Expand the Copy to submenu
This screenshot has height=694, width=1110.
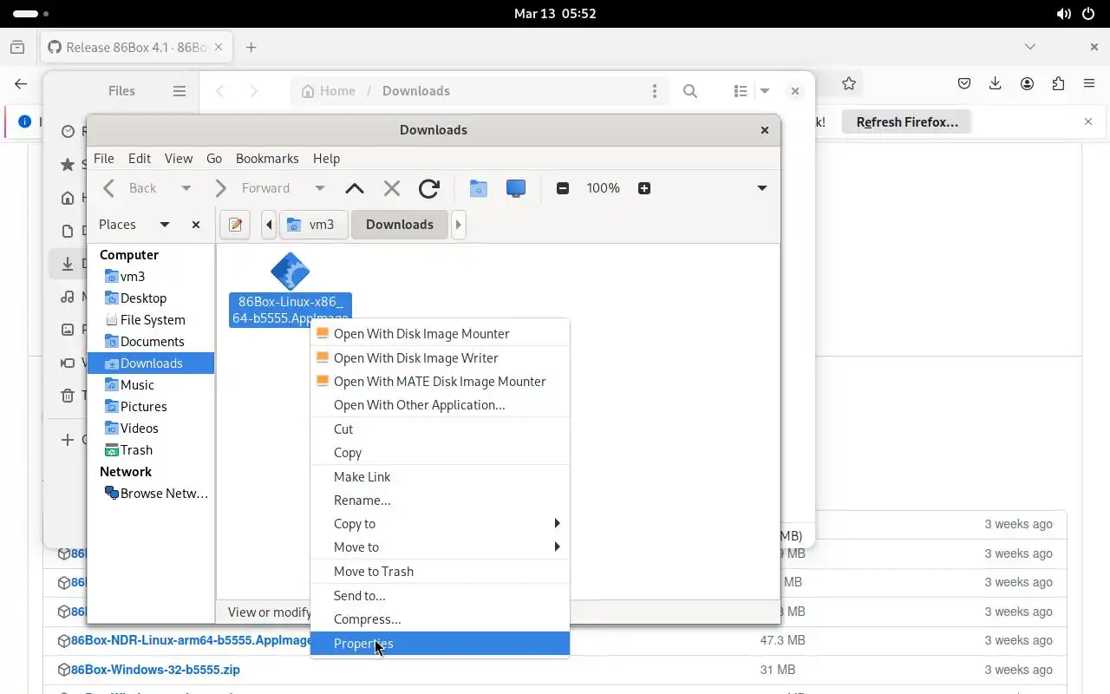pyautogui.click(x=440, y=523)
